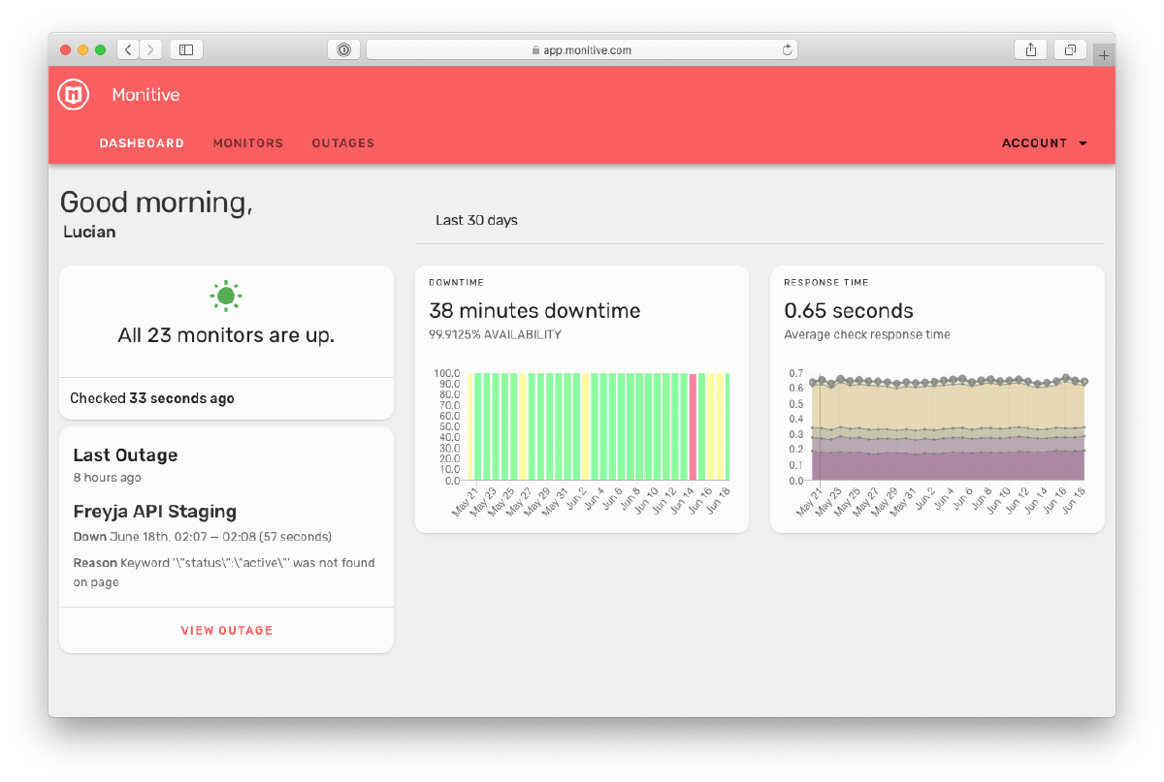Open the Privacy Report shield icon
1164x782 pixels.
344,49
